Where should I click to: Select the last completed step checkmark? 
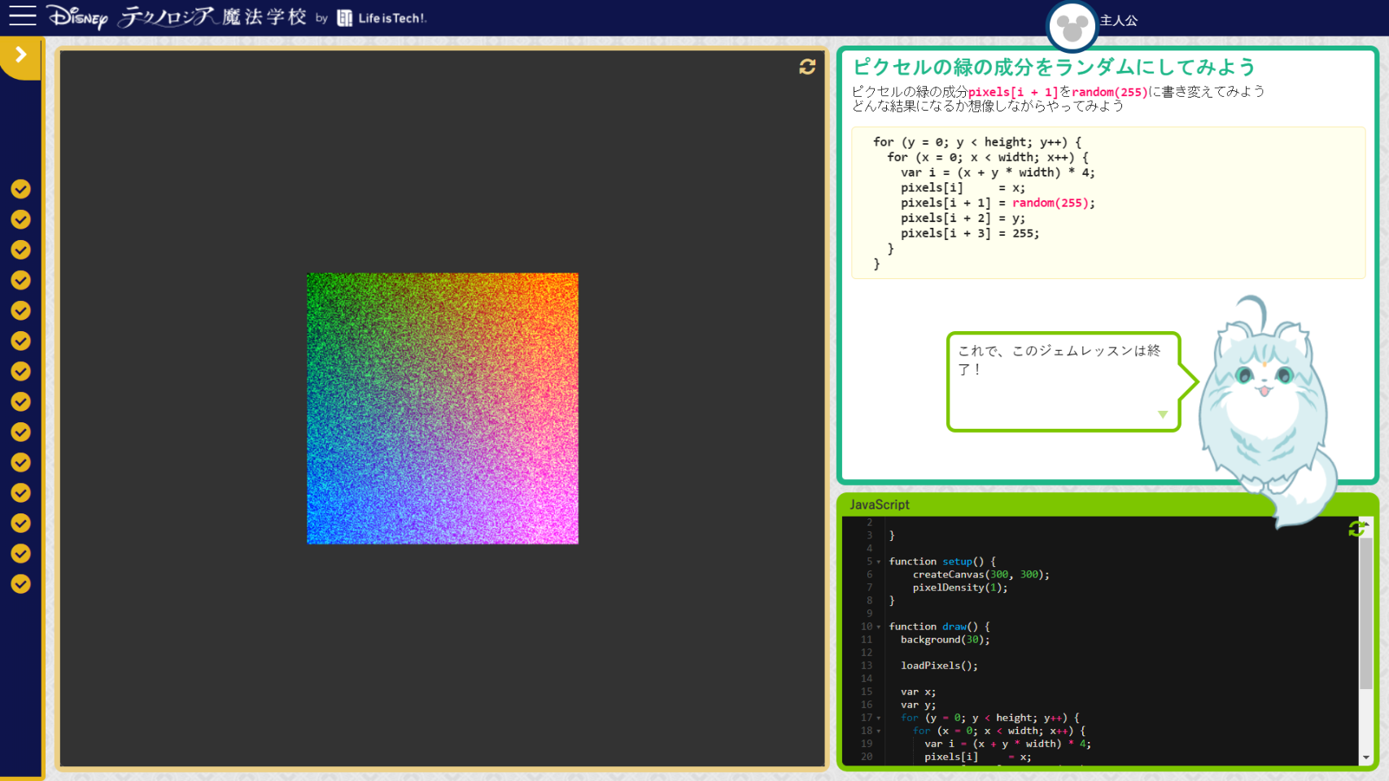click(21, 584)
